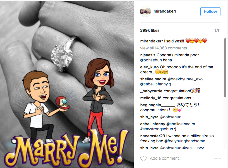Open naeemster23's profile
The width and height of the screenshot is (228, 168).
click(x=153, y=136)
